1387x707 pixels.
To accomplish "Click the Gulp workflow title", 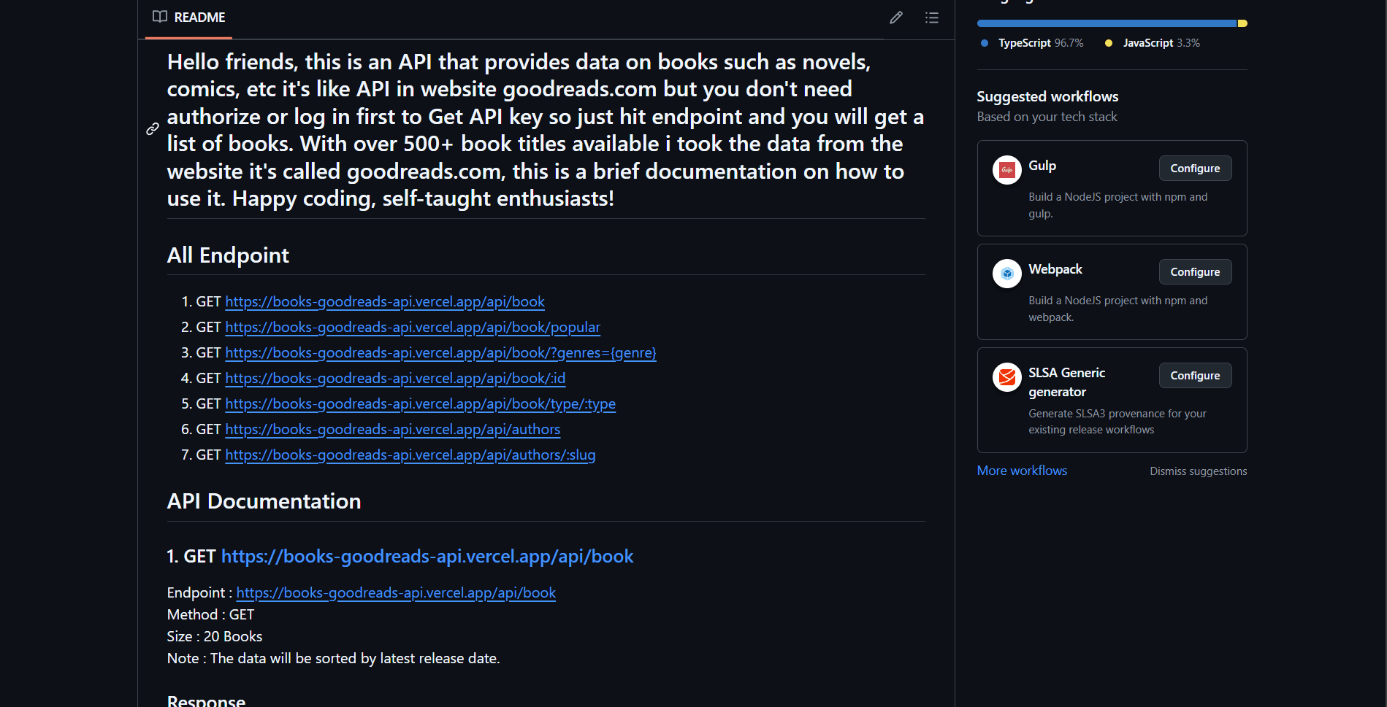I will pos(1042,166).
